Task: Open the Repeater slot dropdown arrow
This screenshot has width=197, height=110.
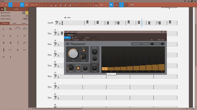Action: (75, 35)
